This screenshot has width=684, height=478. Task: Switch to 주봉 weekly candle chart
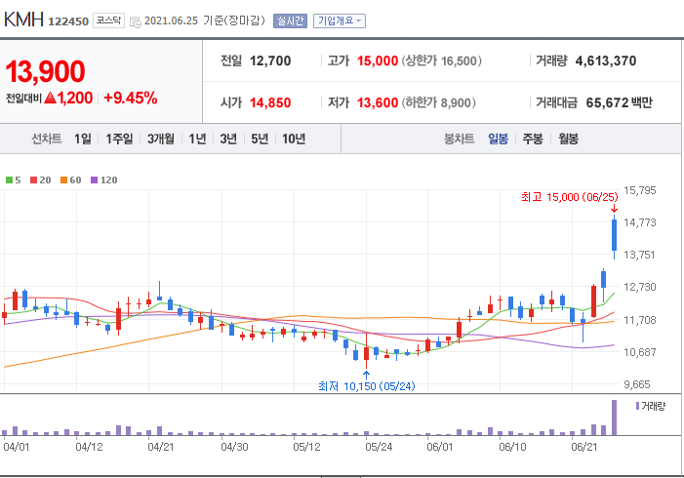tap(533, 139)
